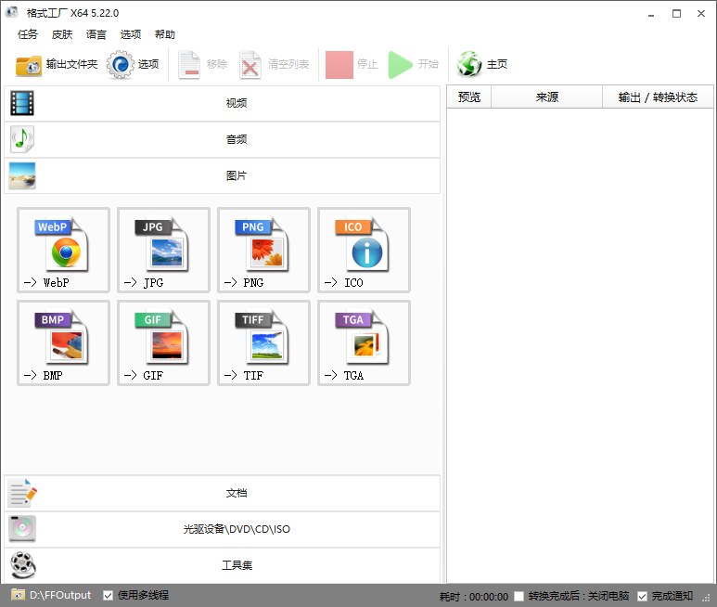
Task: Click the '-> WebP' label
Action: coord(46,283)
